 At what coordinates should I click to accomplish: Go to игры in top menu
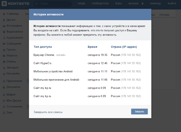tap(118, 4)
